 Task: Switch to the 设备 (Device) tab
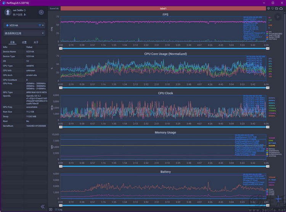coord(13,42)
